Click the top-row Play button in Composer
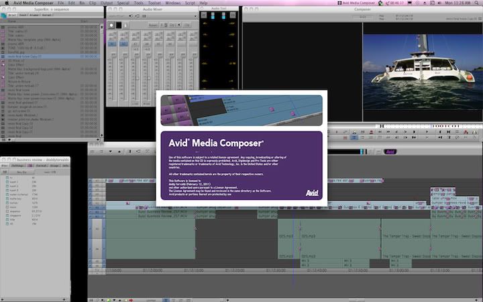 tap(427, 132)
